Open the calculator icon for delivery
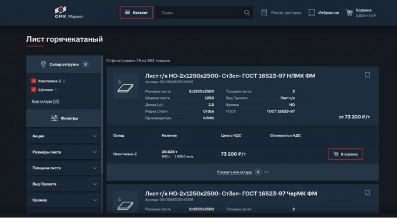This screenshot has width=397, height=218. point(264,13)
